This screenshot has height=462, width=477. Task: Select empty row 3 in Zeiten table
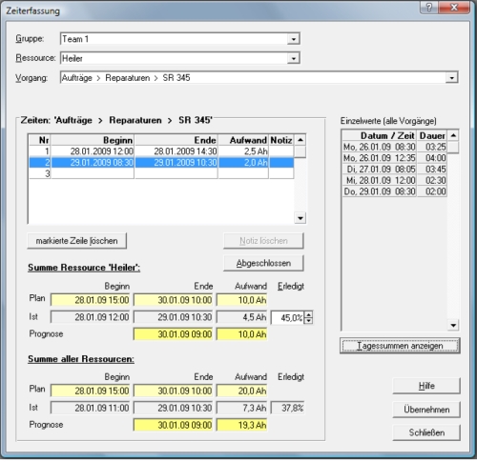161,173
